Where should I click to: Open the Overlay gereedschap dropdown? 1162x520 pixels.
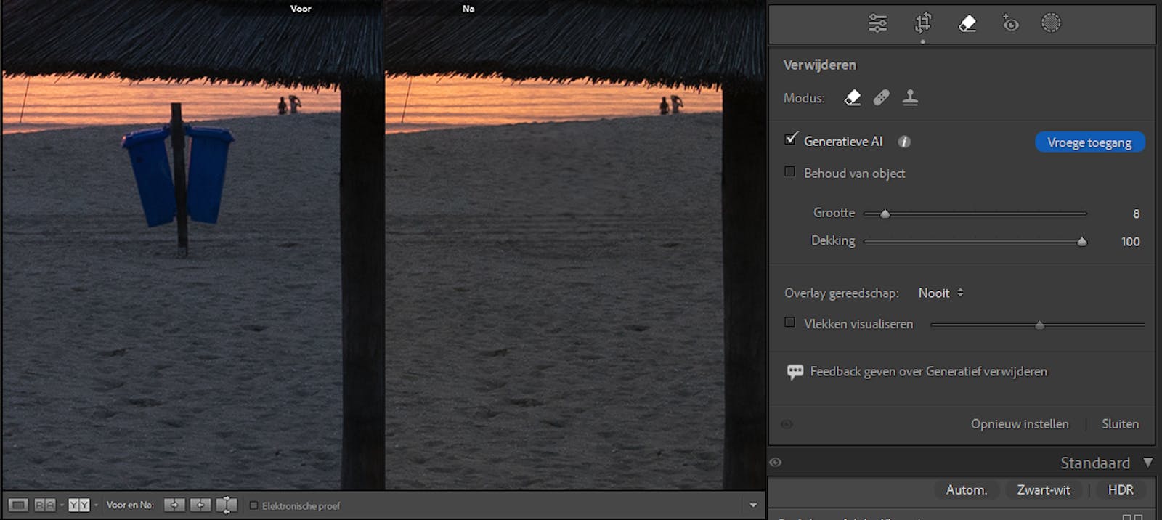coord(940,293)
